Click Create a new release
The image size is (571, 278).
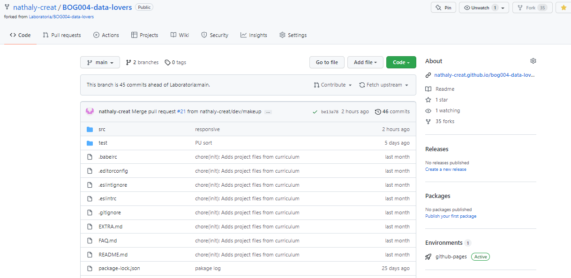click(446, 169)
